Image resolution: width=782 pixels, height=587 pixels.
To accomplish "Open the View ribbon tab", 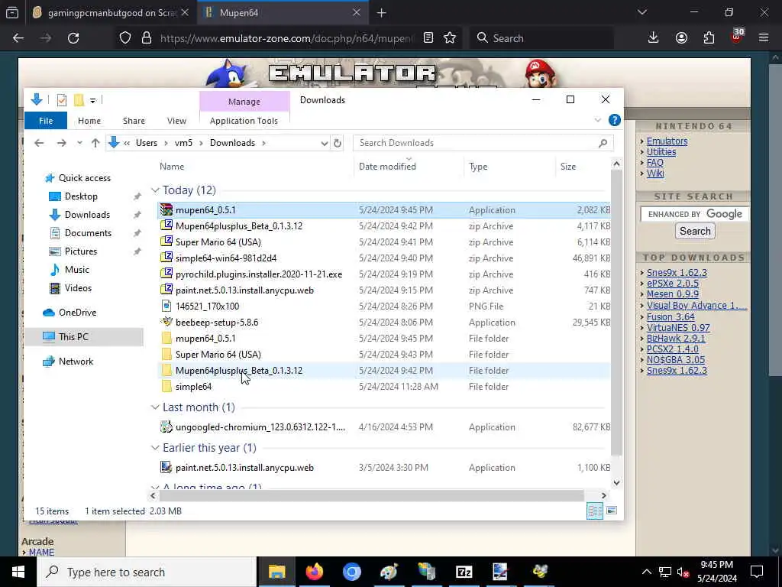I will pos(176,121).
